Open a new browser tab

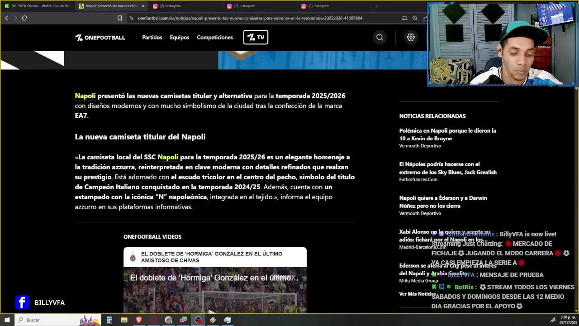point(377,6)
